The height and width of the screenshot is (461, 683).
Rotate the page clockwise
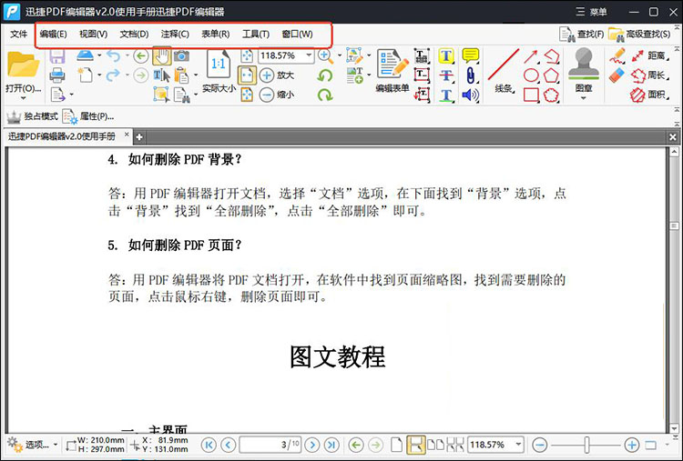(x=325, y=95)
